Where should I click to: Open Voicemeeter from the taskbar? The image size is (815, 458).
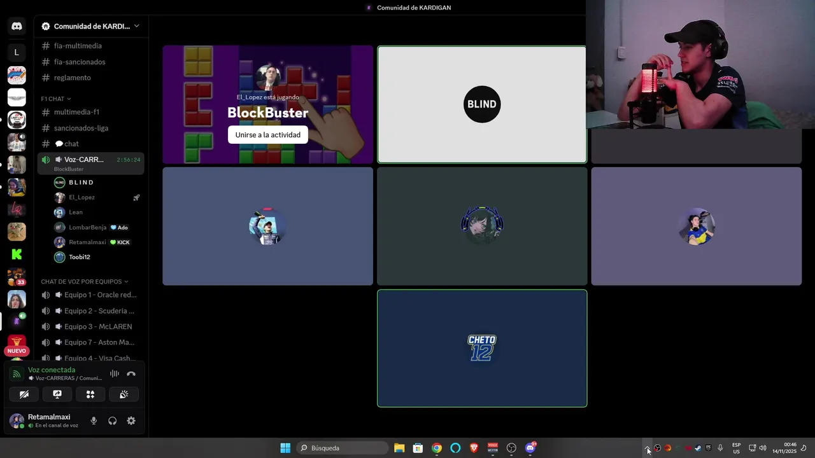click(x=493, y=448)
